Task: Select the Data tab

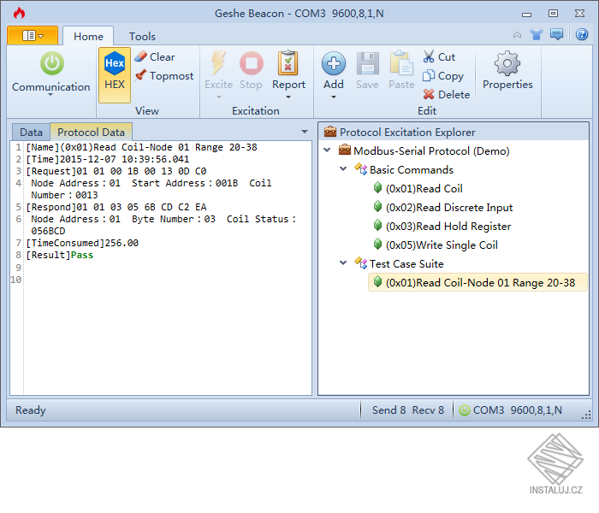Action: [31, 132]
